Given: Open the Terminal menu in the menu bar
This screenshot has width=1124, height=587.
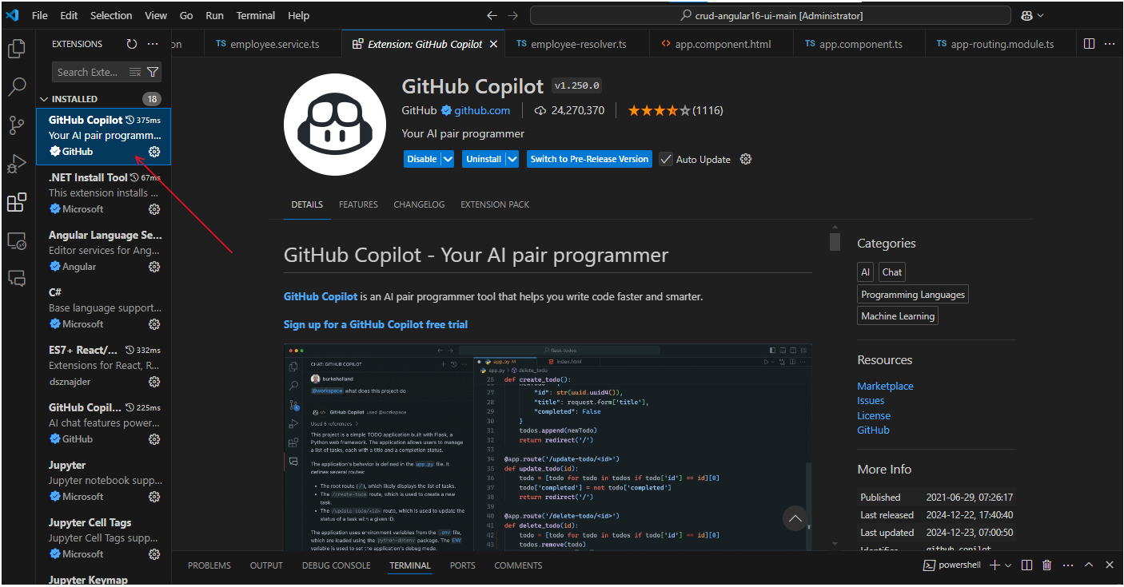Looking at the screenshot, I should tap(256, 15).
